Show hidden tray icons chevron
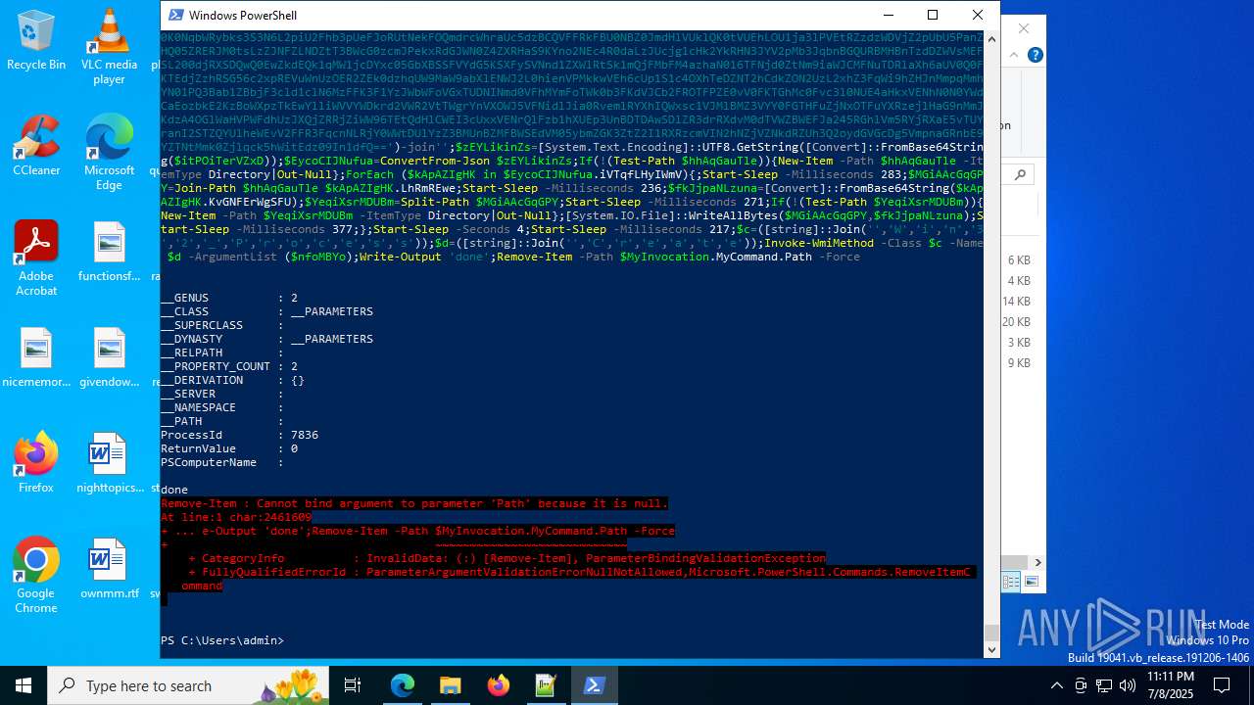This screenshot has height=705, width=1254. tap(1056, 685)
